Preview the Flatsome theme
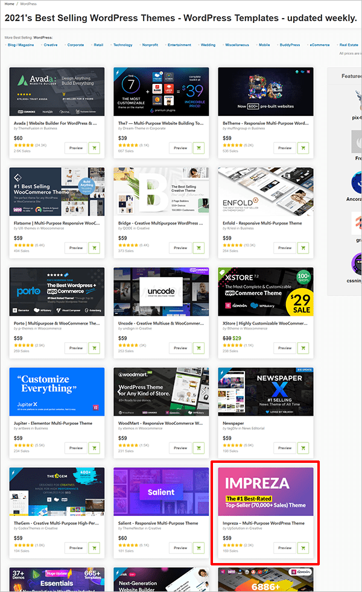The width and height of the screenshot is (362, 592). tap(76, 248)
